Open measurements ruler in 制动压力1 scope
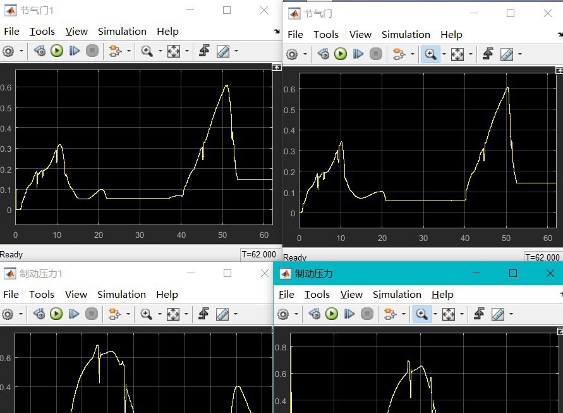The image size is (563, 413). [222, 314]
